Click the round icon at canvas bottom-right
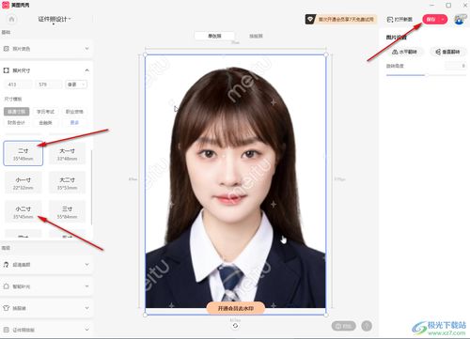The width and height of the screenshot is (470, 339). pyautogui.click(x=367, y=326)
